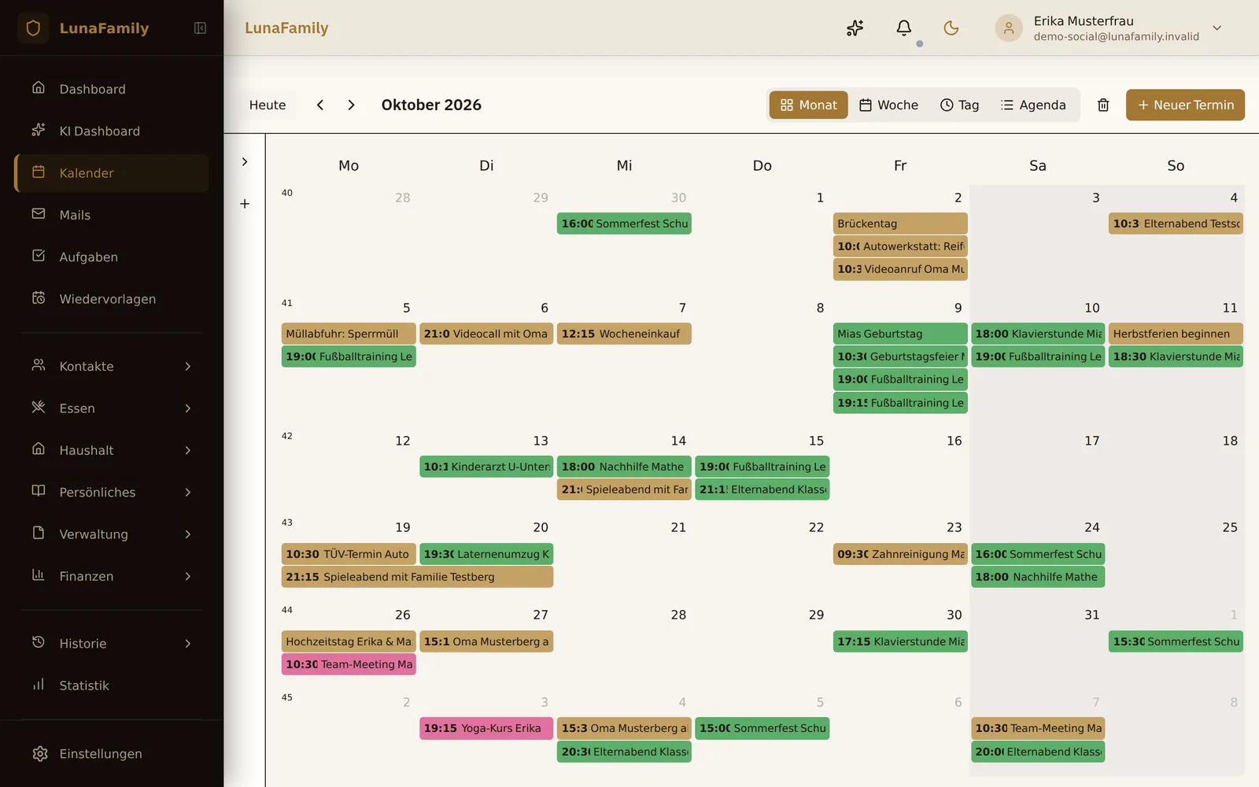Viewport: 1259px width, 787px height.
Task: Open Müllabfuhr: Sperrmüll event
Action: [x=349, y=334]
